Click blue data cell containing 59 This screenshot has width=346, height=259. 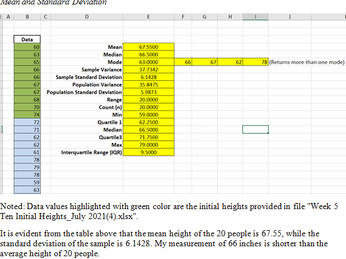click(27, 182)
